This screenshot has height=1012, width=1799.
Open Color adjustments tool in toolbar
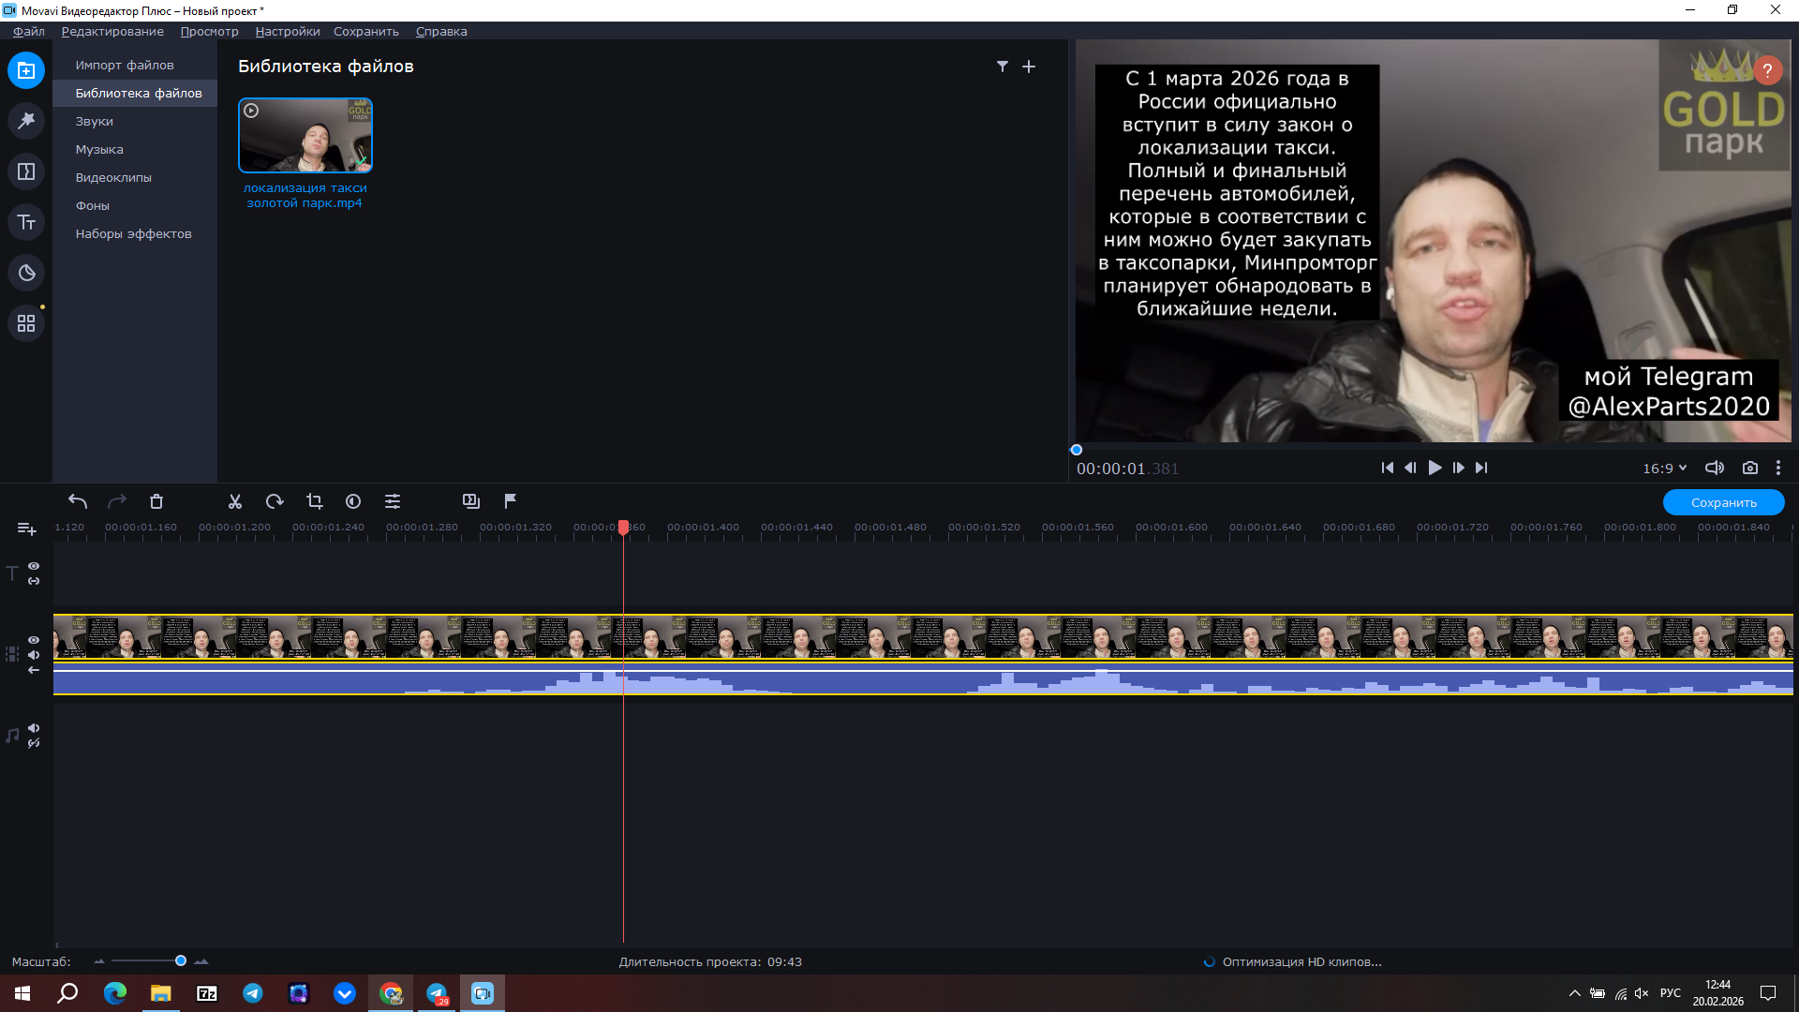click(x=353, y=501)
